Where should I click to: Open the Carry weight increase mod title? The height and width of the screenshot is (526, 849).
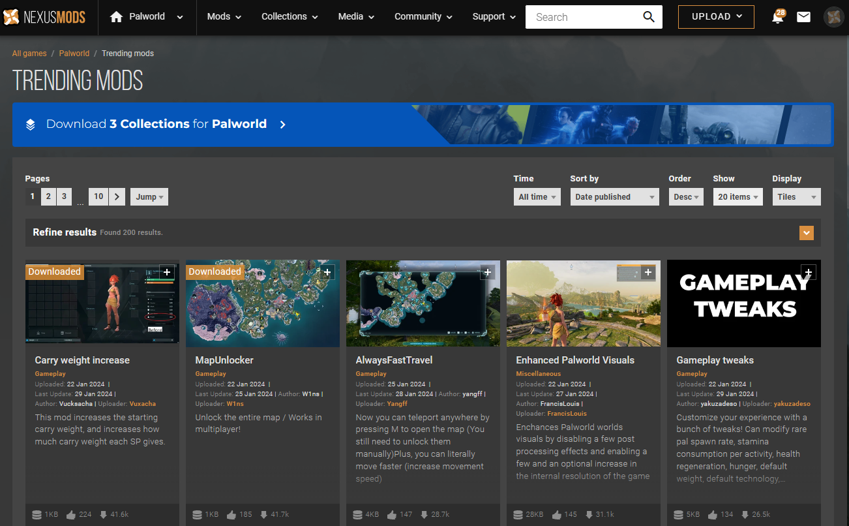point(82,360)
